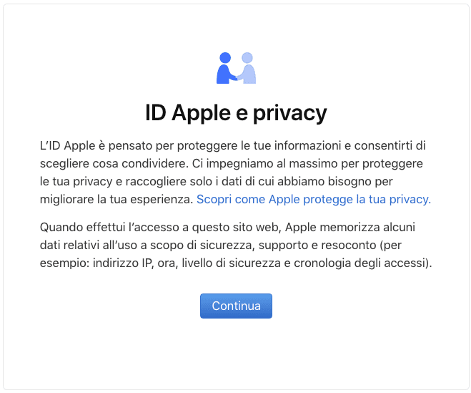Click the dark blue figure's head
The image size is (471, 393).
coord(225,58)
